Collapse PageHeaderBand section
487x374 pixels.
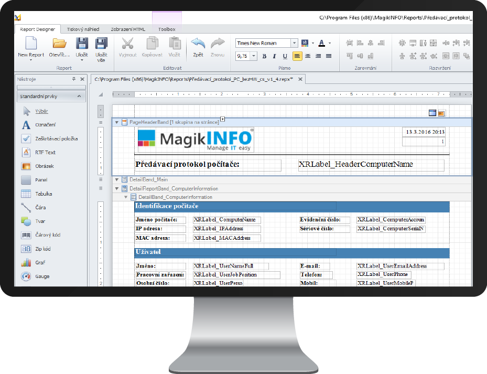117,123
